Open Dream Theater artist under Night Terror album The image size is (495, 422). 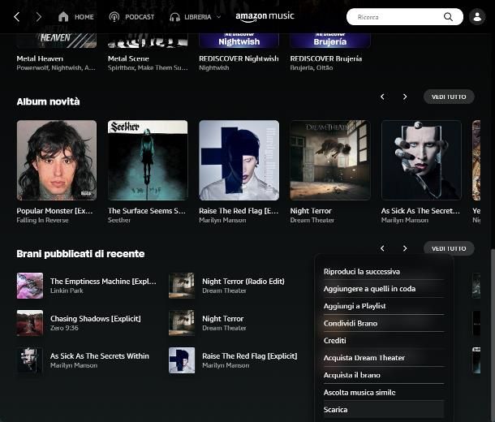pyautogui.click(x=312, y=220)
